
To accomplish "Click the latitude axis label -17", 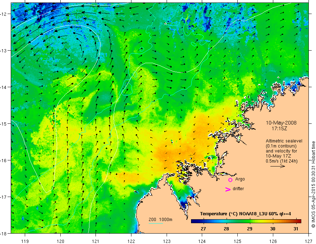I will (4, 197).
